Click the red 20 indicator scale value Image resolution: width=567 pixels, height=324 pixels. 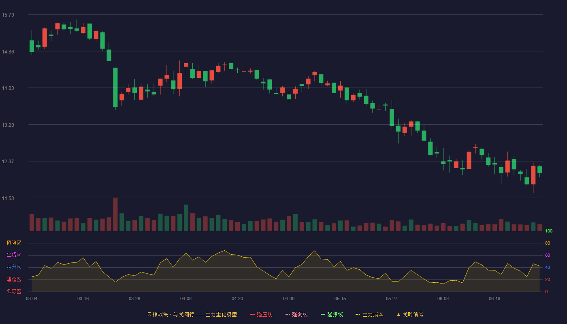(548, 279)
